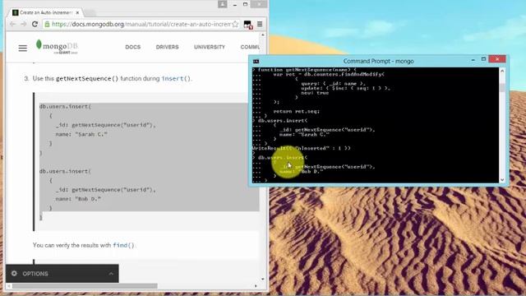The height and width of the screenshot is (296, 526).
Task: Click the Chrome extension icon
Action: point(247,25)
